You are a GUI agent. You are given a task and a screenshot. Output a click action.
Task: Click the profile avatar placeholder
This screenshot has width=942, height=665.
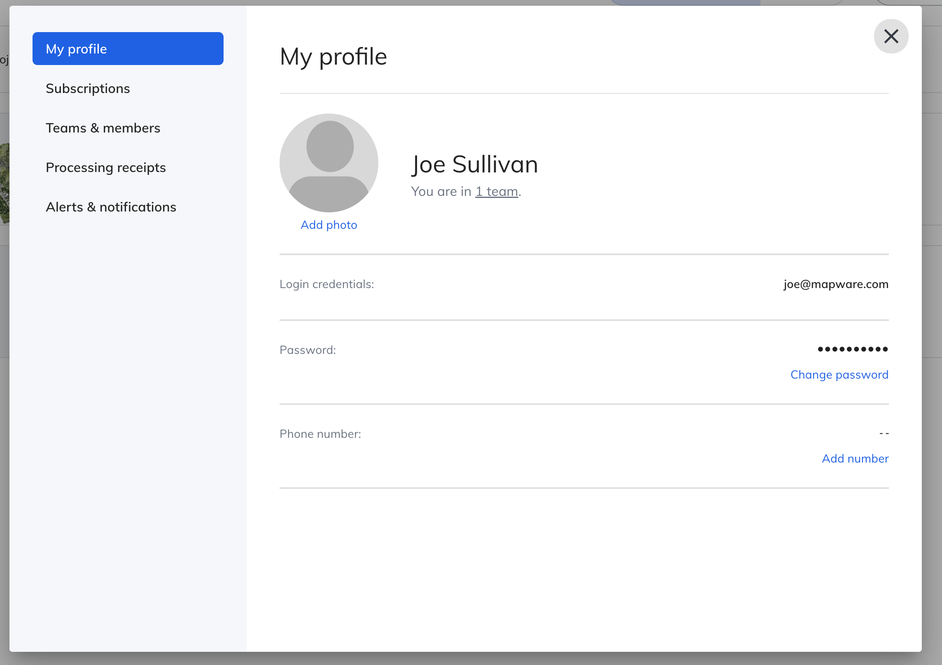[329, 163]
